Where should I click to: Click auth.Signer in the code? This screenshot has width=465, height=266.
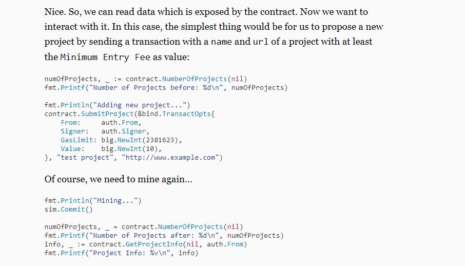[x=125, y=131]
